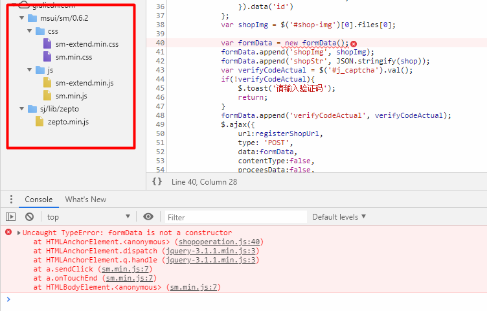Open zepto.min.js in the file tree
Viewport: 487px width, 311px height.
tap(68, 122)
